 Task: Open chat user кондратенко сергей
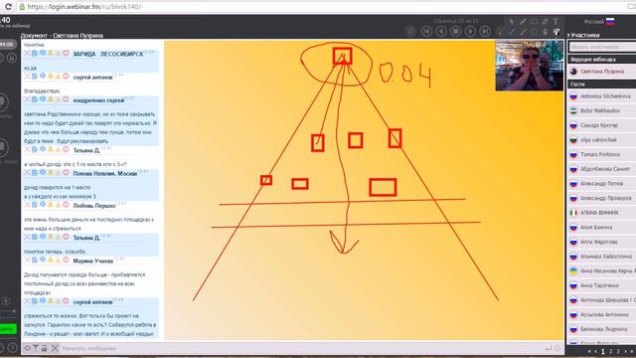point(98,100)
